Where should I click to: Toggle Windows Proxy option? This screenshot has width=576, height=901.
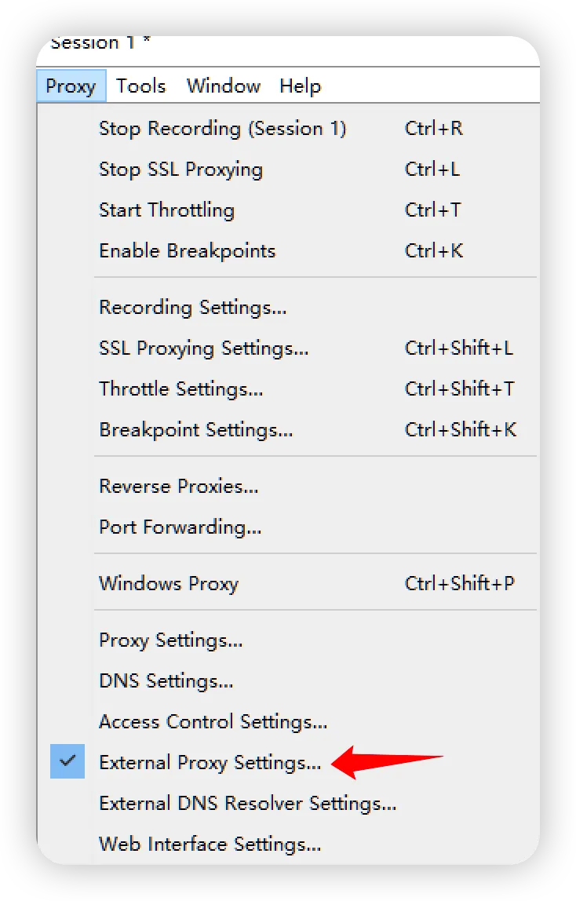[x=169, y=583]
